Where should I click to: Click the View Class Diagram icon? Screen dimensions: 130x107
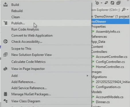click(5, 101)
